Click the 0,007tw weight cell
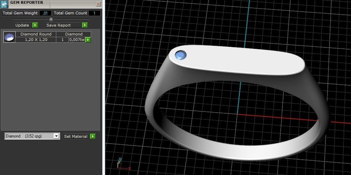Screen dimensions: 351x175 77,40
